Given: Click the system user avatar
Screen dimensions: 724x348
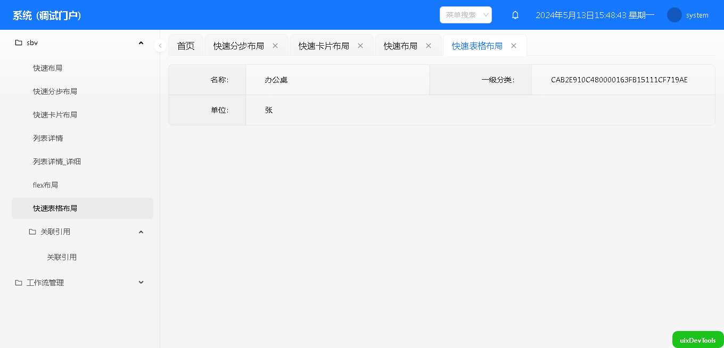Looking at the screenshot, I should coord(674,15).
